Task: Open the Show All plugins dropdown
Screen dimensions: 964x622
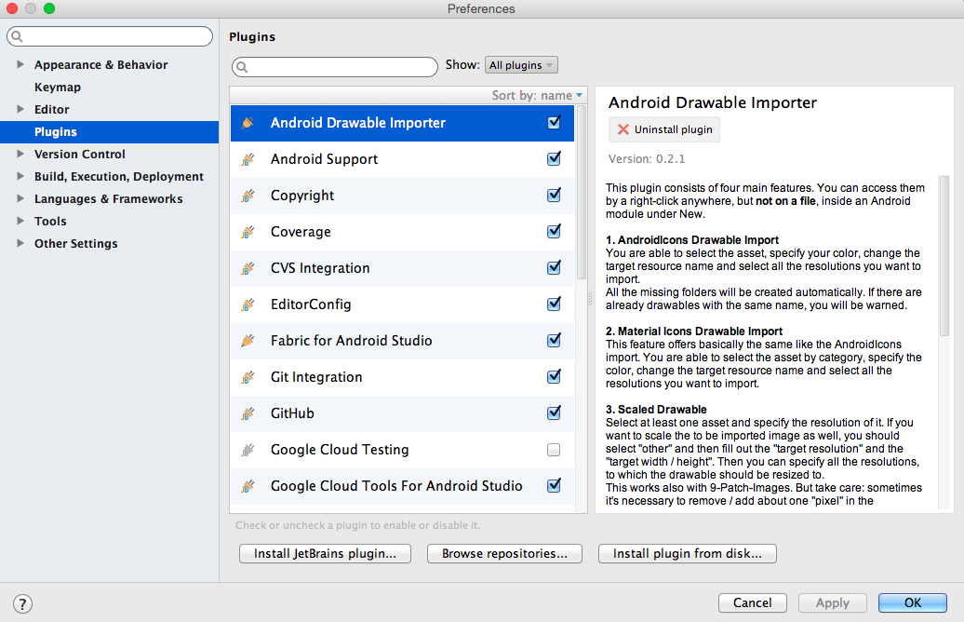Action: (x=520, y=64)
